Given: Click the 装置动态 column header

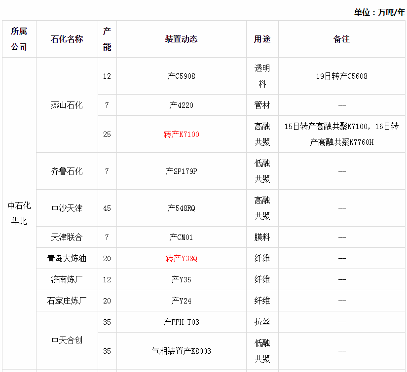Looking at the screenshot, I should [181, 39].
